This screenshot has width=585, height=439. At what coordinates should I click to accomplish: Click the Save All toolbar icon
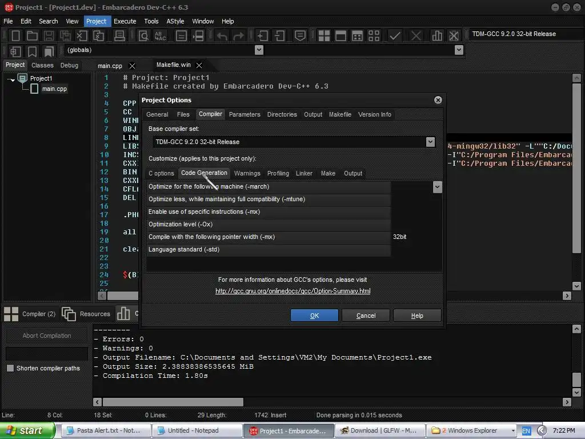(65, 36)
